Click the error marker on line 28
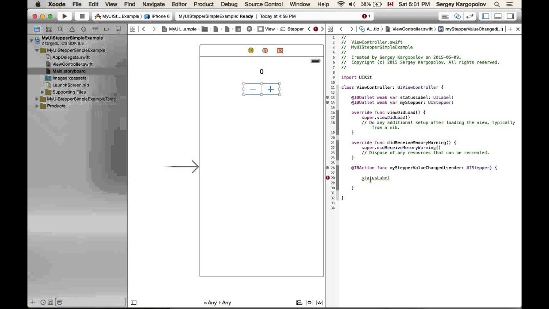549x309 pixels. tap(328, 178)
